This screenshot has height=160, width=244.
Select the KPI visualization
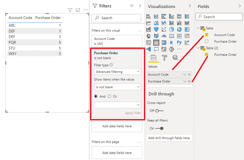(x=187, y=36)
